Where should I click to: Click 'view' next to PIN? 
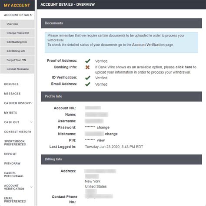[x=101, y=140]
